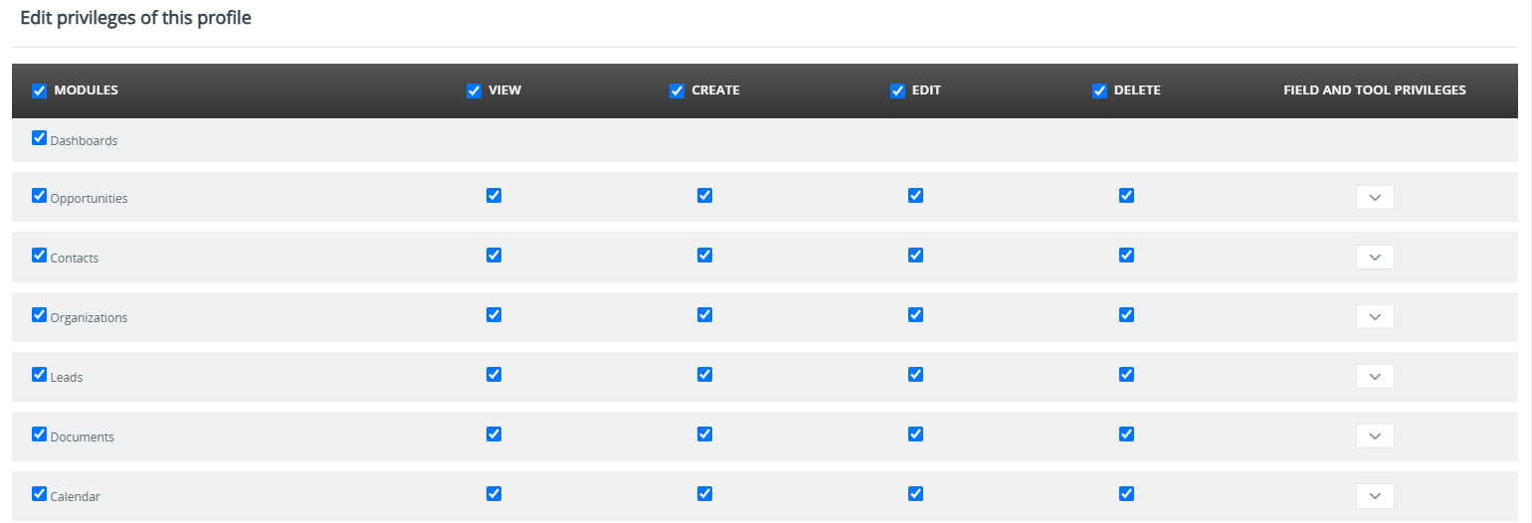Open Leads field and tool privileges chevron
The width and height of the screenshot is (1532, 523).
[1375, 377]
